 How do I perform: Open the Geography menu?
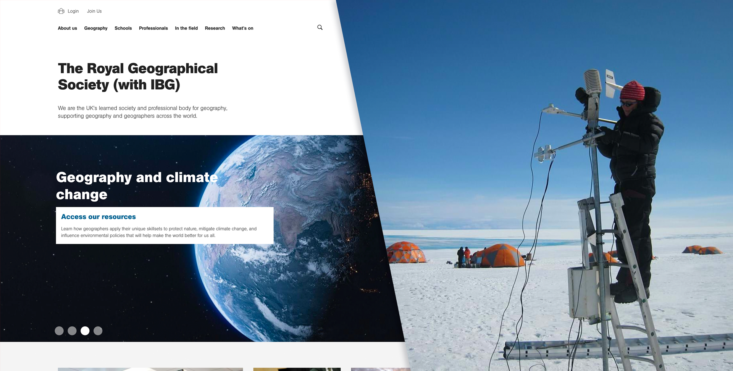(x=96, y=28)
